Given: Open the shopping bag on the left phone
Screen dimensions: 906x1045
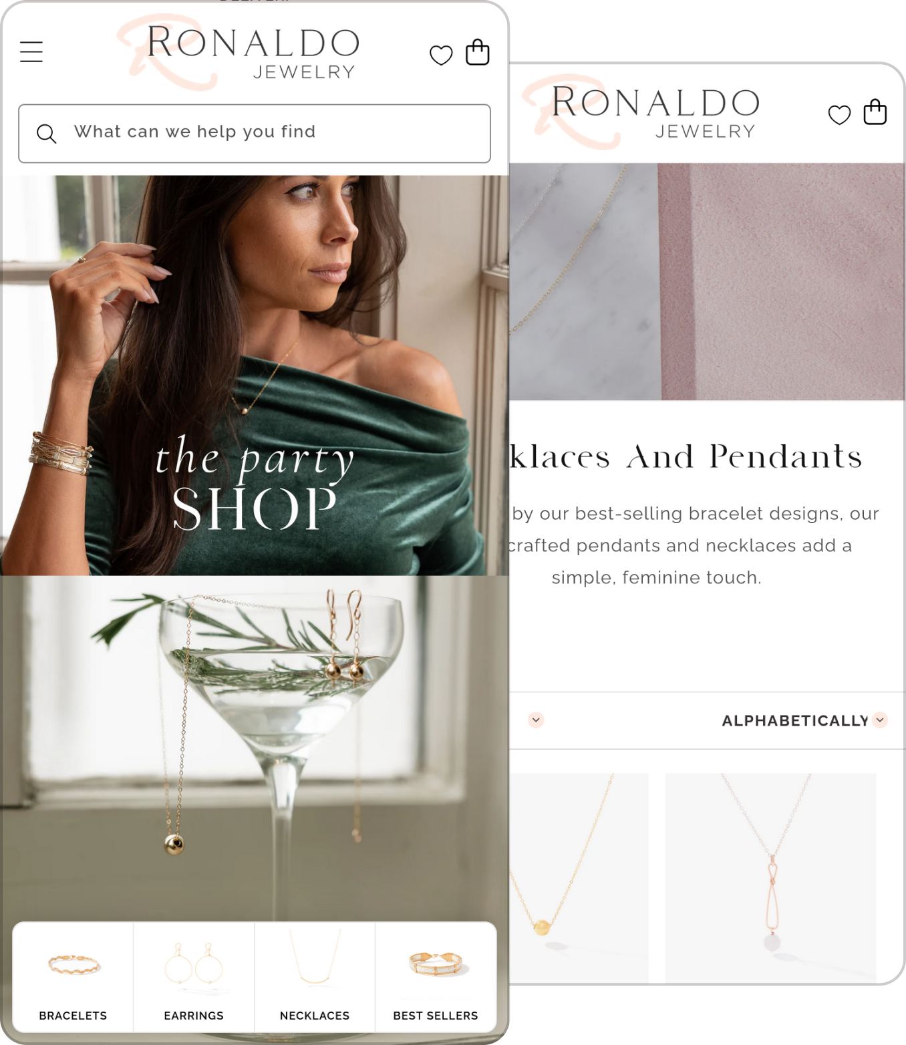Looking at the screenshot, I should click(x=478, y=52).
